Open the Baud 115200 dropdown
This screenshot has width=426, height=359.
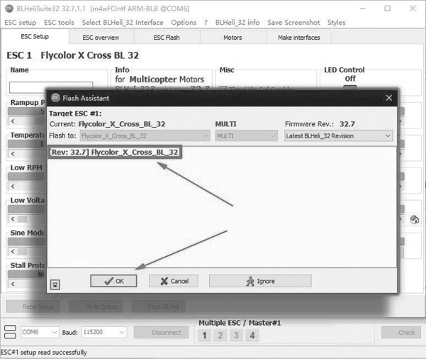click(104, 332)
